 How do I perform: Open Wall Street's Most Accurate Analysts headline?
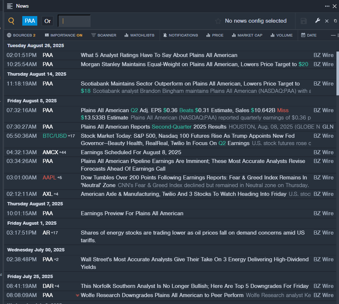point(195,263)
